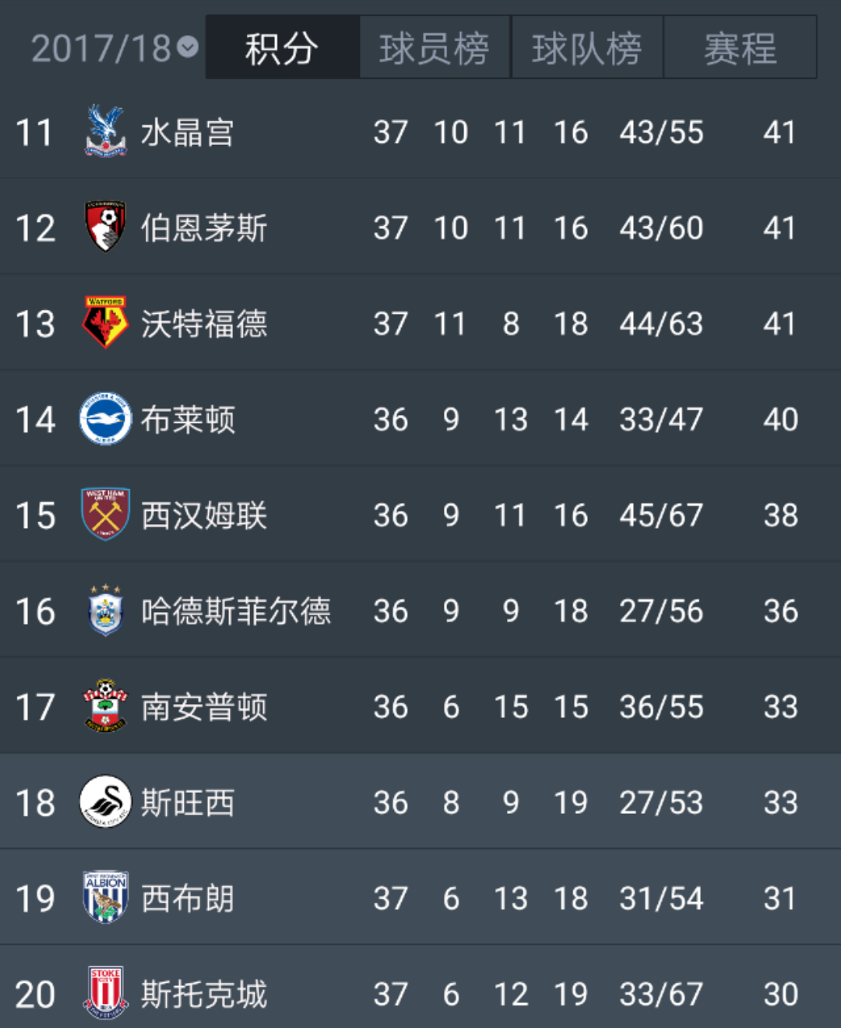This screenshot has height=1028, width=841.
Task: Click the Southampton club crest
Action: point(105,706)
